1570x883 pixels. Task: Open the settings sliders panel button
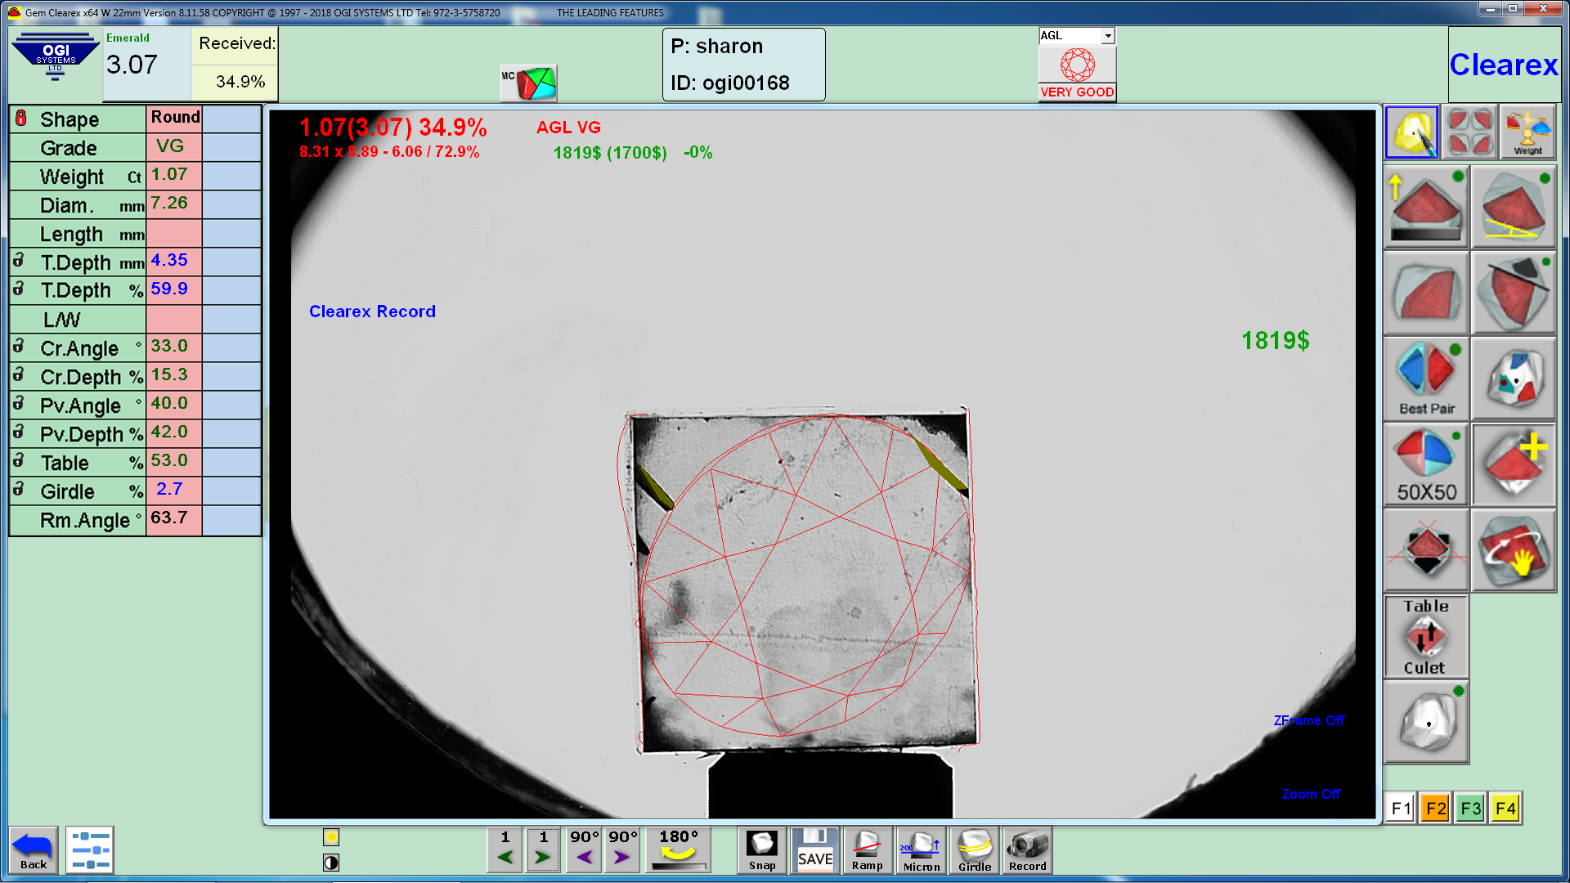[x=89, y=850]
